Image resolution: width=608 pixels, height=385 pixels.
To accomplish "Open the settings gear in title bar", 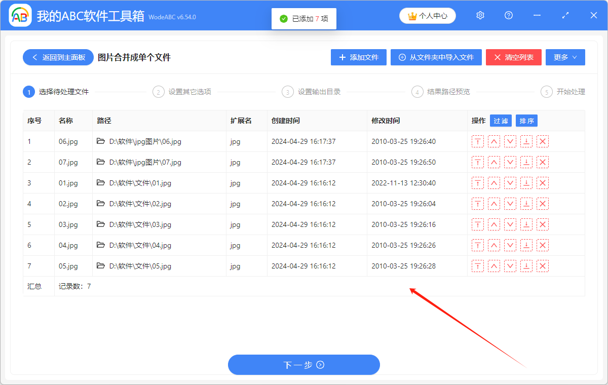I will click(x=480, y=16).
